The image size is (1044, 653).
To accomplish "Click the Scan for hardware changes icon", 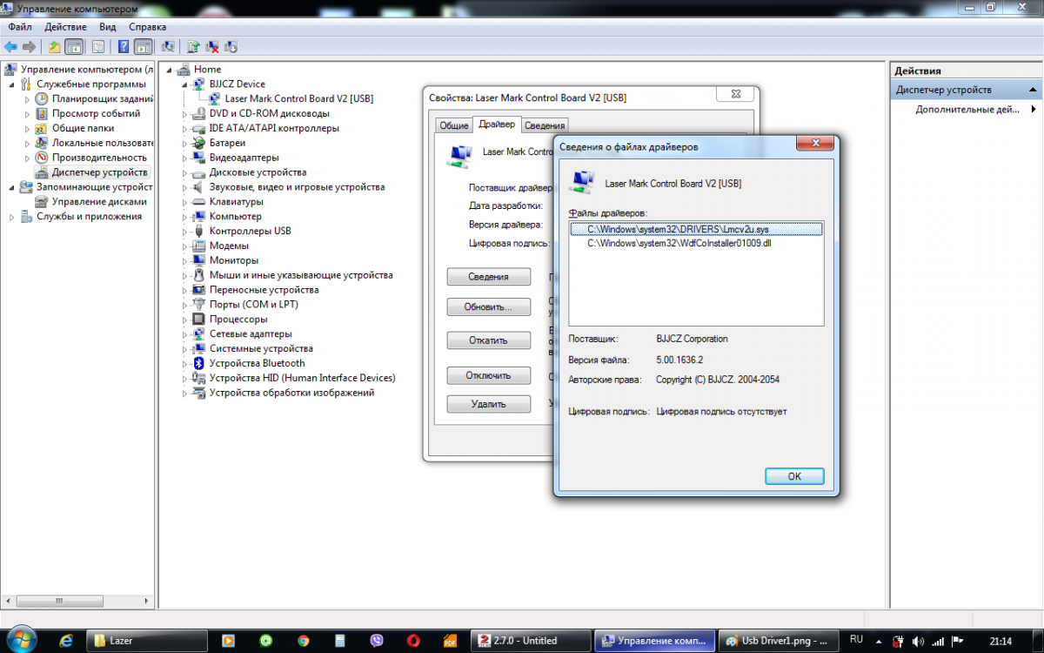I will click(x=168, y=47).
